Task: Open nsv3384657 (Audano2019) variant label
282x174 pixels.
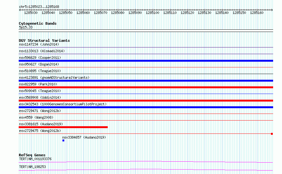Action: click(x=84, y=137)
